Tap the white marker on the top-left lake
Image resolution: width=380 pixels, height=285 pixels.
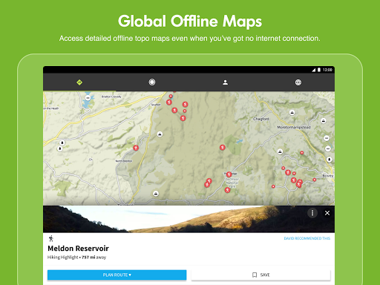coord(88,98)
